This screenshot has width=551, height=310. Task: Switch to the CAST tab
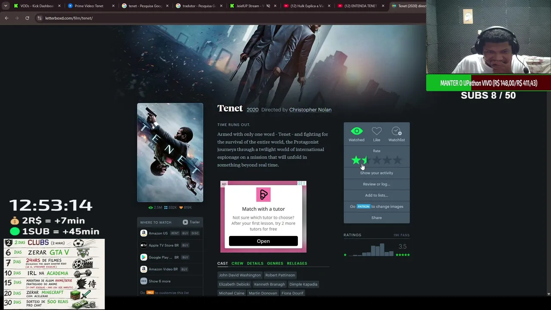223,263
